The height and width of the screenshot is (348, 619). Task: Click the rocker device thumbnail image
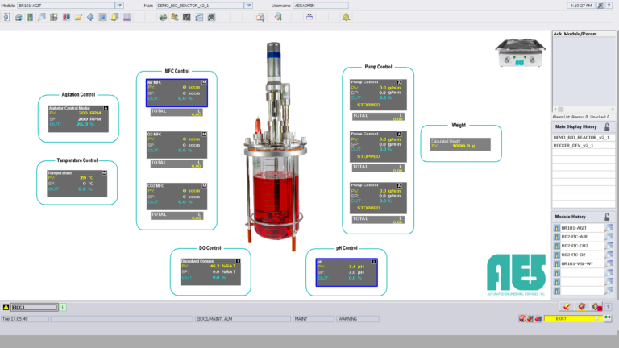[x=520, y=52]
